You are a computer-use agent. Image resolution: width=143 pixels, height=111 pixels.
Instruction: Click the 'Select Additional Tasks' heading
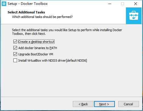point(26,12)
